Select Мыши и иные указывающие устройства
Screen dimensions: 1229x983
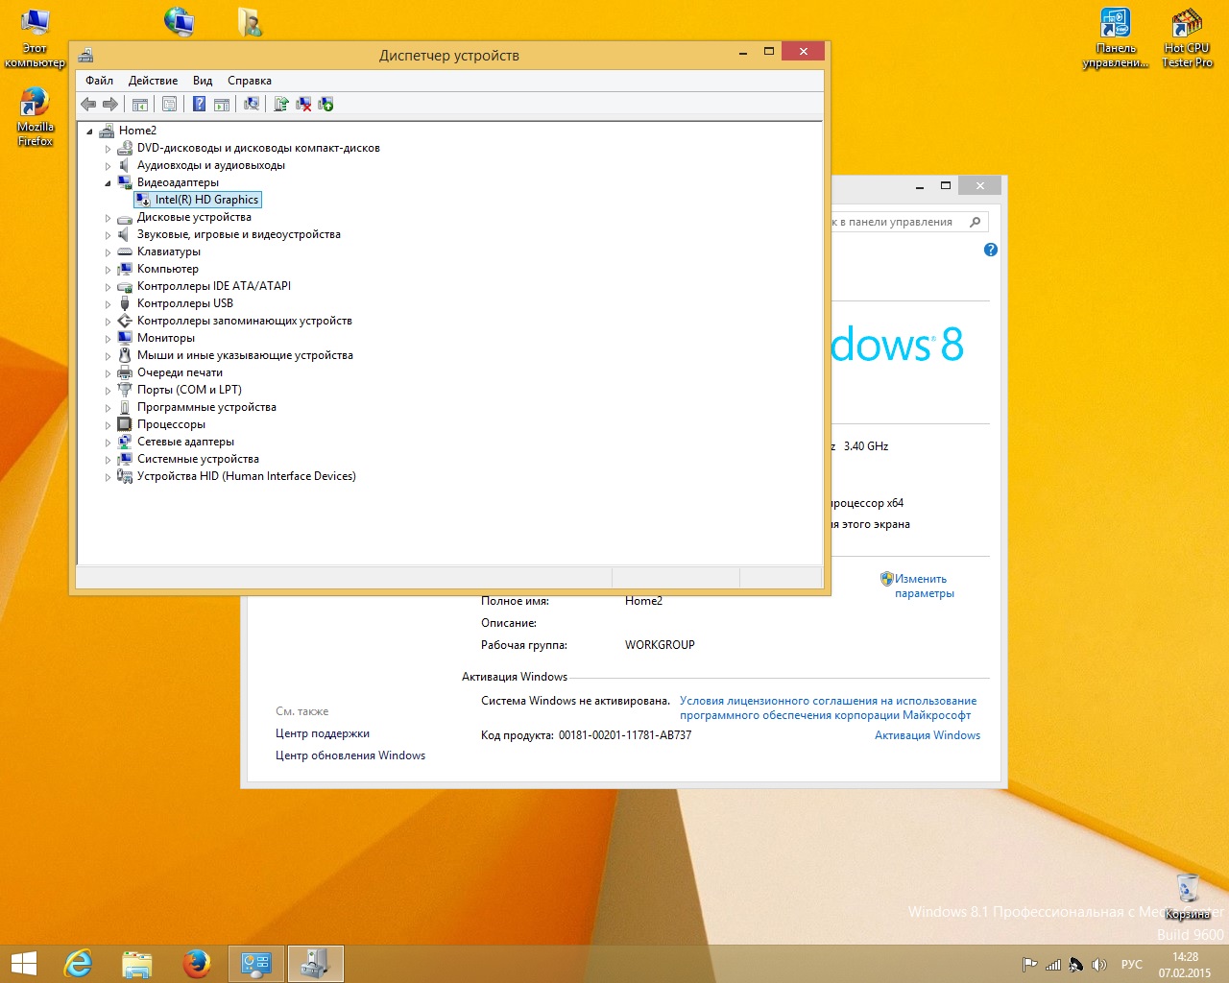245,355
